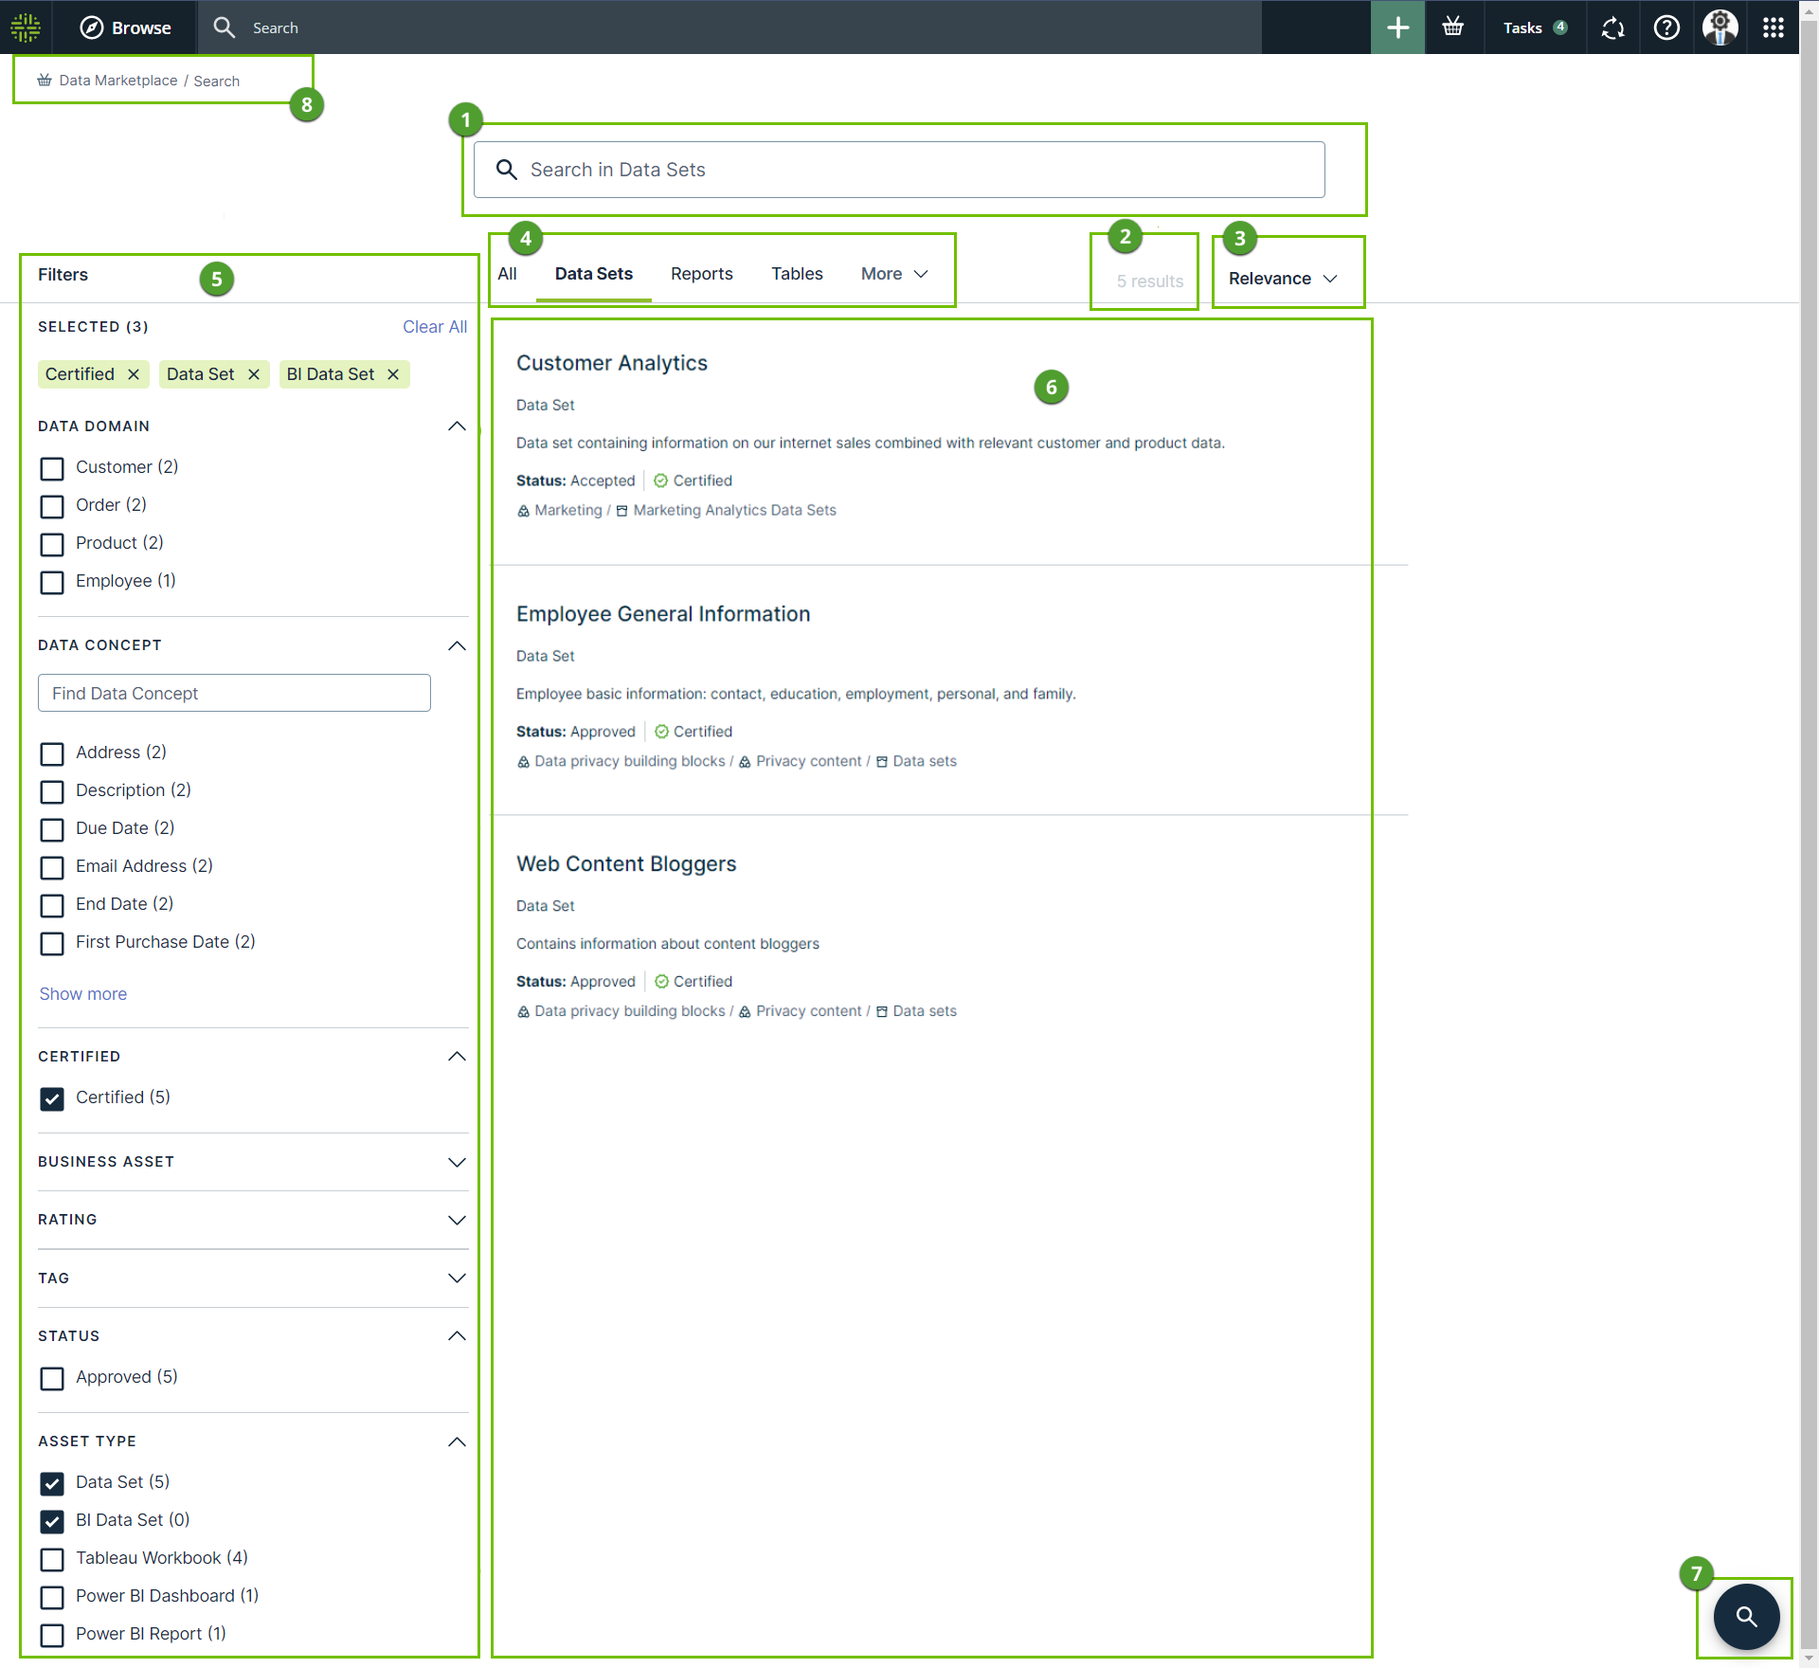Click the Collibra logo icon
Screen dimensions: 1819x1668
(26, 27)
